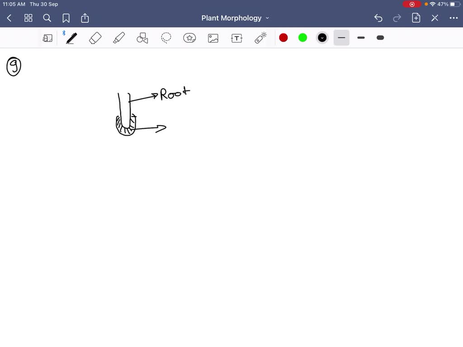Go back to the documents library
Viewport: 463px width, 347px height.
pos(9,18)
